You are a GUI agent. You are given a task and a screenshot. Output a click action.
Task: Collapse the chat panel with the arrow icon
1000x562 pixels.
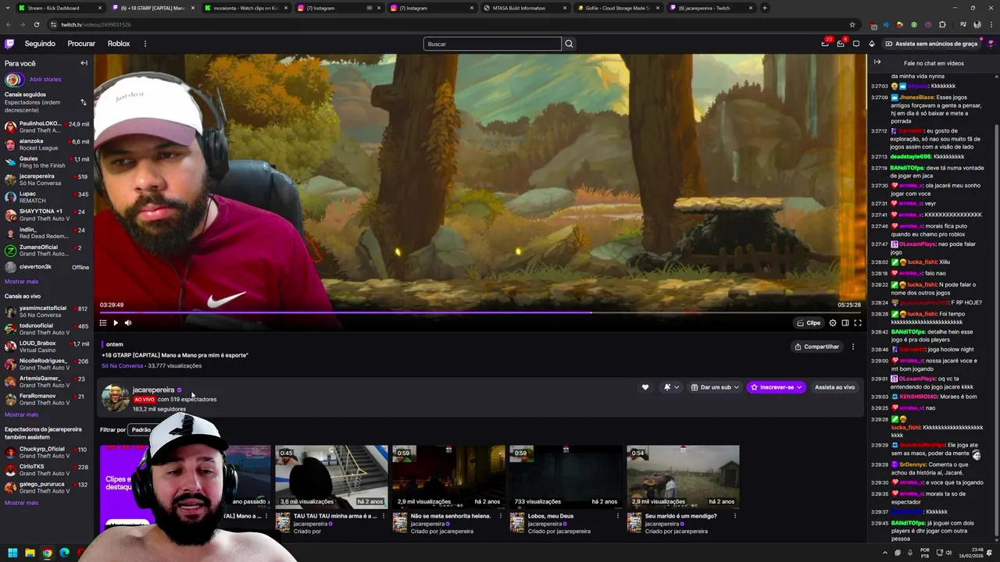tap(877, 62)
